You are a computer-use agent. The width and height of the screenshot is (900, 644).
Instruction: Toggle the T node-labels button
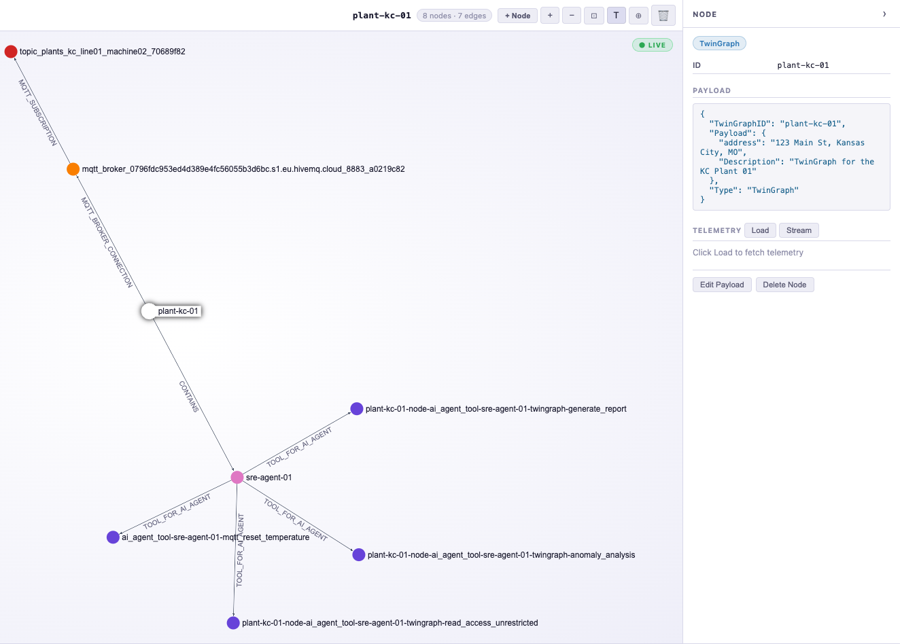pos(616,15)
